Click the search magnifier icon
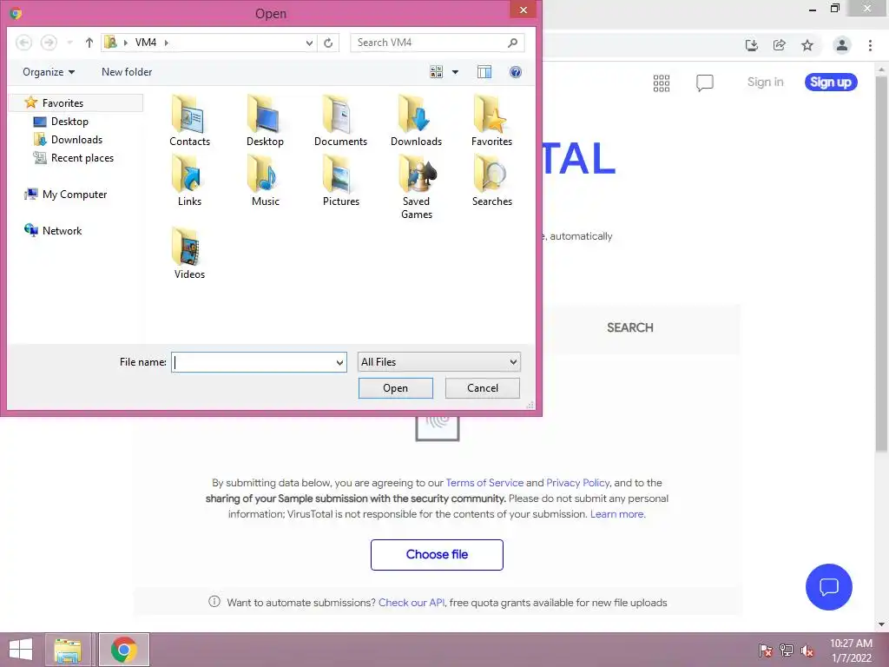 click(512, 43)
